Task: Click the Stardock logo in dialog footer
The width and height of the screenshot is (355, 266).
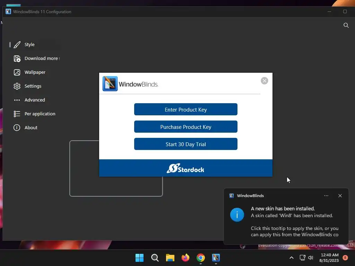Action: coord(185,168)
